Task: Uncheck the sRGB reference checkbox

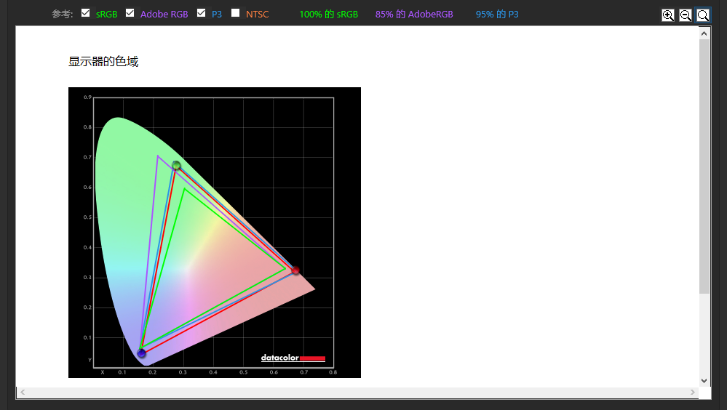Action: (85, 13)
